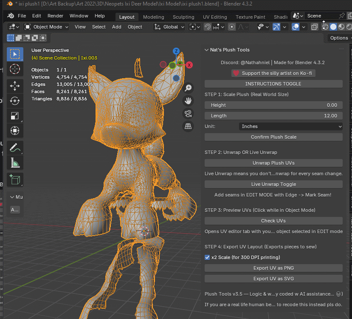
Task: Click the pan hand viewport icon
Action: [x=188, y=101]
